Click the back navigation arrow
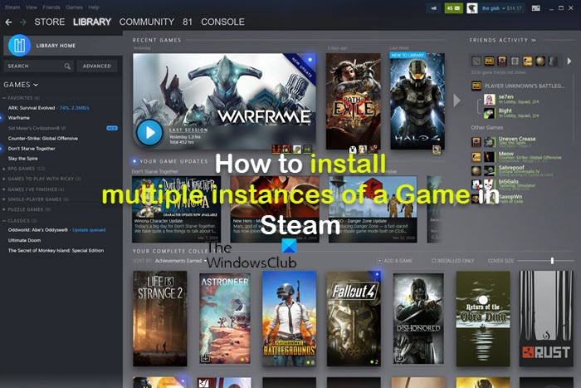Screen dimensions: 581x388 click(8, 22)
